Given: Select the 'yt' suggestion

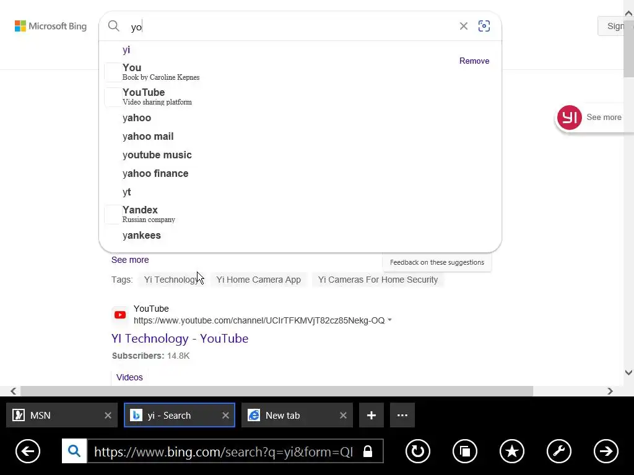Looking at the screenshot, I should 300,192.
